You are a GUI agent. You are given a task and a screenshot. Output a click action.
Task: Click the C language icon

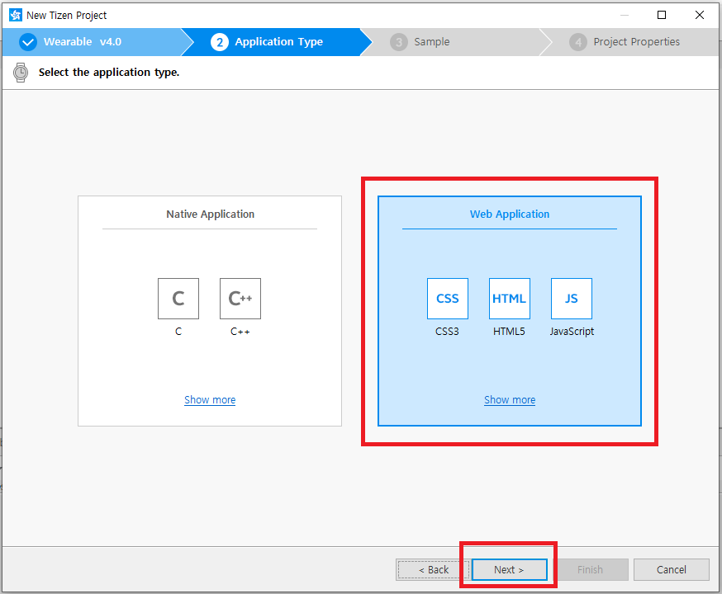pos(178,299)
